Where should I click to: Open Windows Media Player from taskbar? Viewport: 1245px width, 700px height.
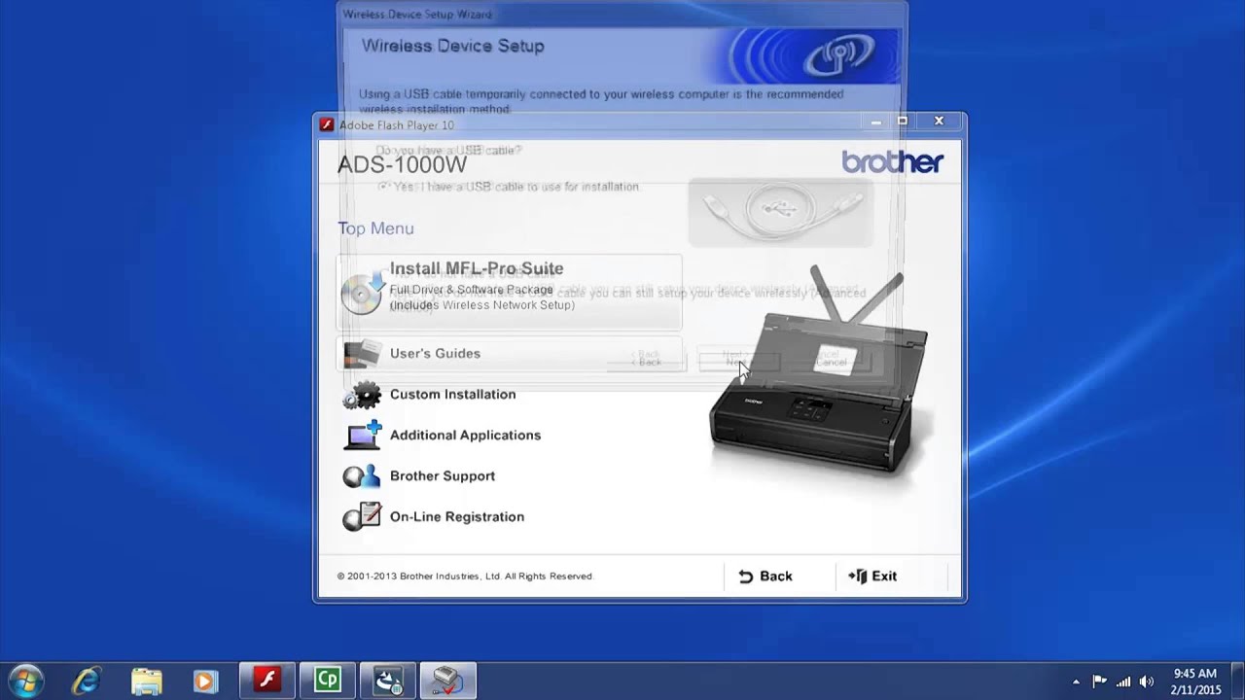pos(205,680)
